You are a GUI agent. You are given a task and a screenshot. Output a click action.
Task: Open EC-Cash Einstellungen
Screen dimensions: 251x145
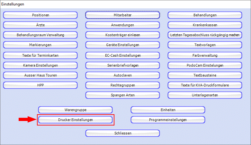122,55
